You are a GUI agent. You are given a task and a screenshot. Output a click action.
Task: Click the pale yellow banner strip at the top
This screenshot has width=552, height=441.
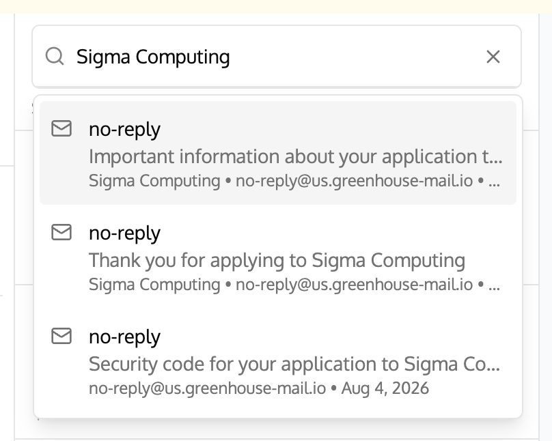pyautogui.click(x=276, y=6)
